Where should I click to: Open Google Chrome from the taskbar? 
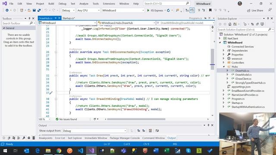pos(59,151)
